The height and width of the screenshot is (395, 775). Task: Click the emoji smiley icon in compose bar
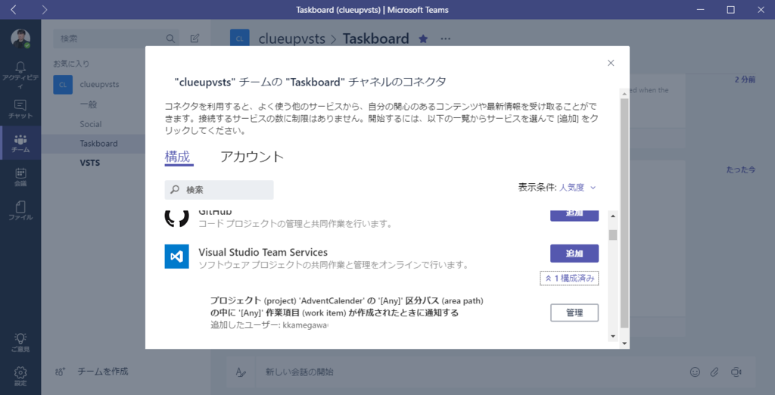click(x=695, y=372)
